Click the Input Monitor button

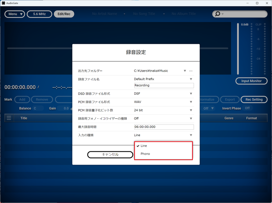coord(251,81)
